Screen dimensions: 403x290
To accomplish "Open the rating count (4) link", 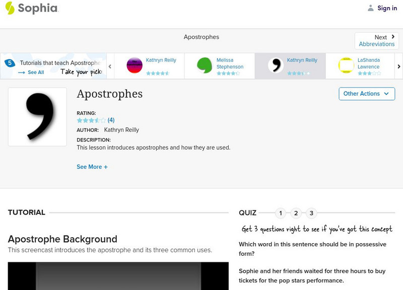I will coord(111,120).
